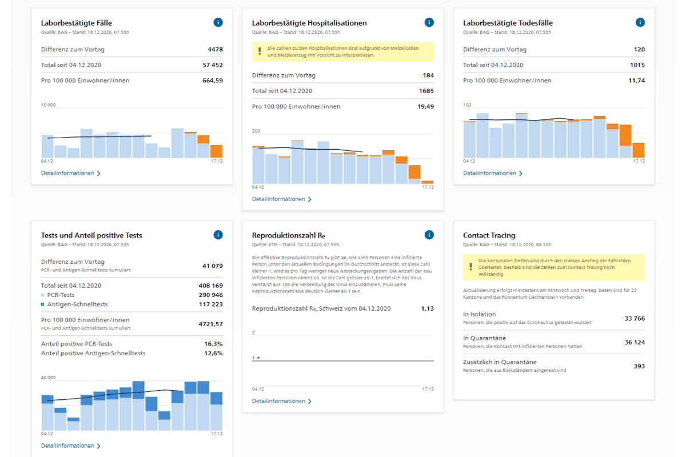Click hospitalisations per 100 000 value 19,49

(x=425, y=106)
